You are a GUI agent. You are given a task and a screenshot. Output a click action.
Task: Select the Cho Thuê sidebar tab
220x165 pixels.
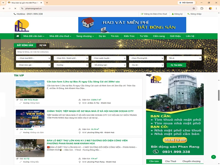click(x=170, y=161)
